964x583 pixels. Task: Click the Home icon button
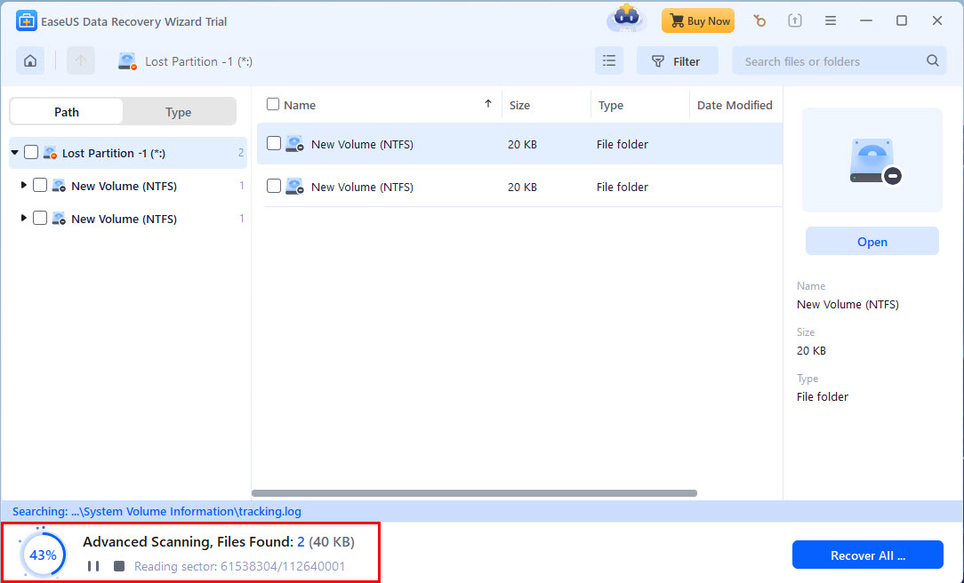[x=30, y=61]
